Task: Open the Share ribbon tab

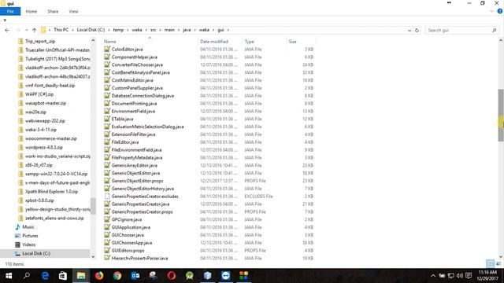Action: (53, 11)
